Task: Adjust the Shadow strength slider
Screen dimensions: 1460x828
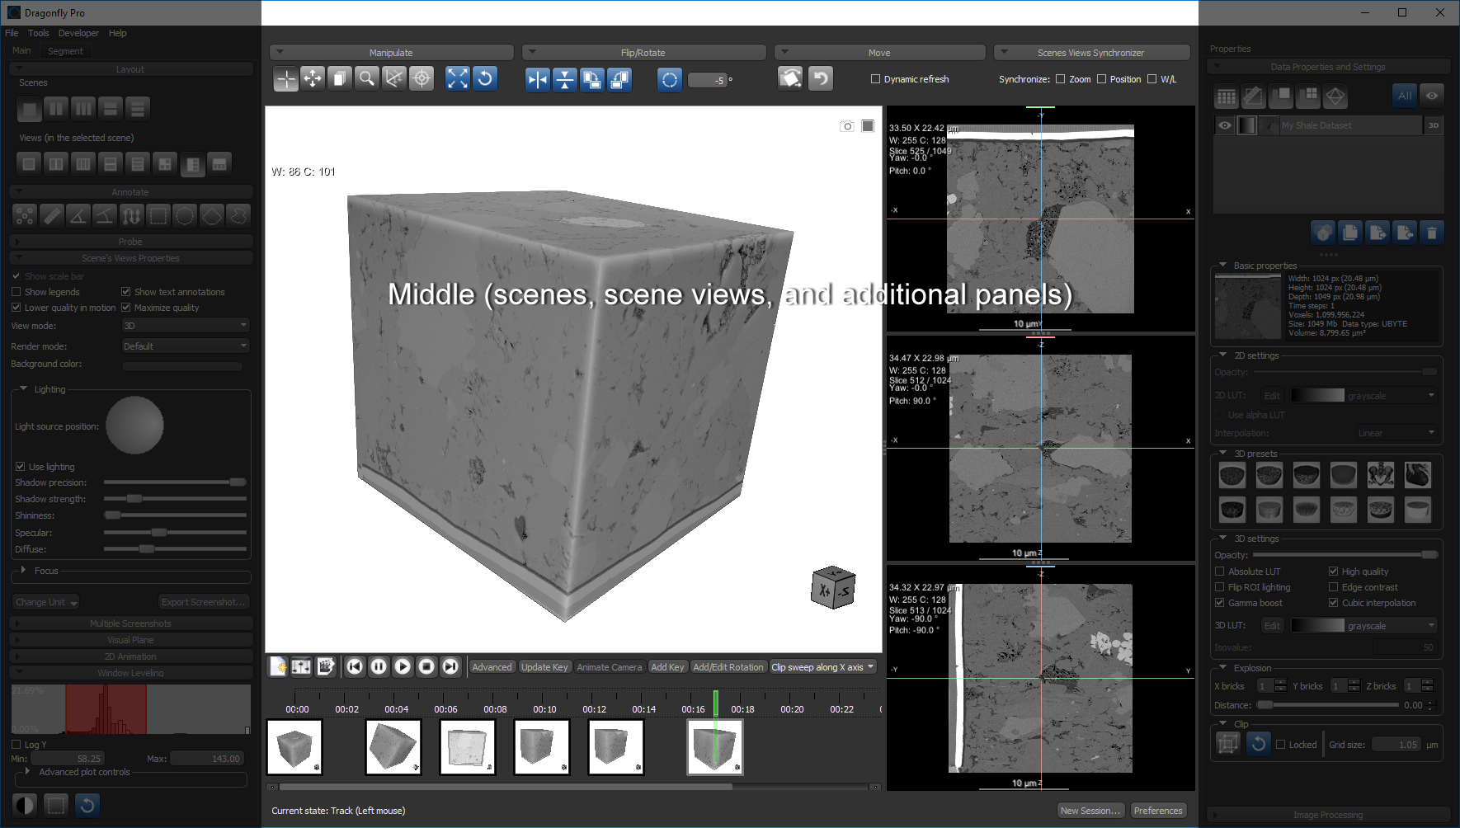Action: [x=134, y=499]
